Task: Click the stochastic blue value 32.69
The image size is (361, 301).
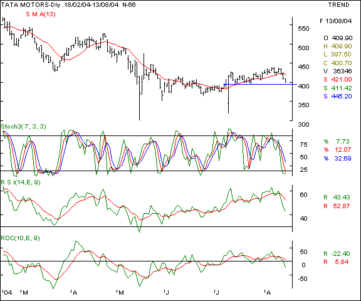Action: click(343, 159)
